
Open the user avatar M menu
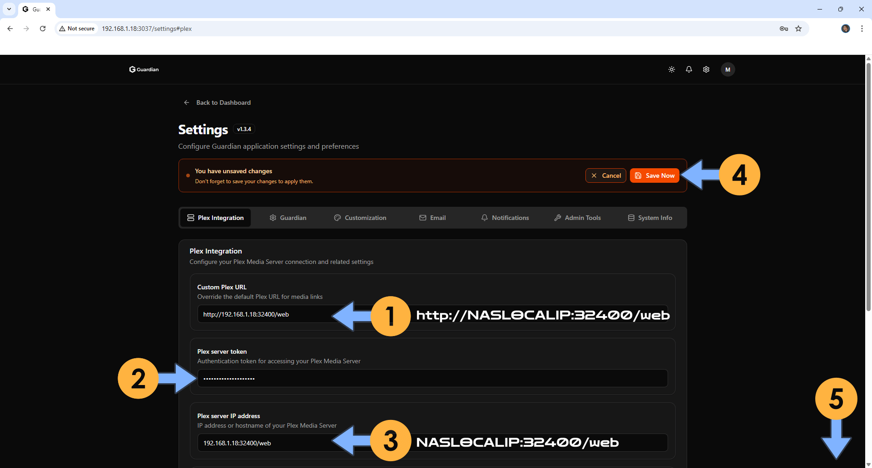tap(728, 69)
